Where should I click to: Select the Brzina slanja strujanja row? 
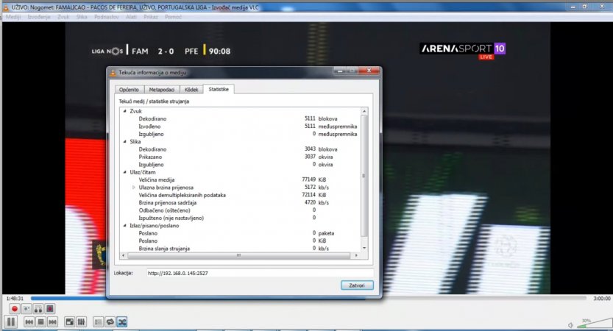[x=240, y=248]
